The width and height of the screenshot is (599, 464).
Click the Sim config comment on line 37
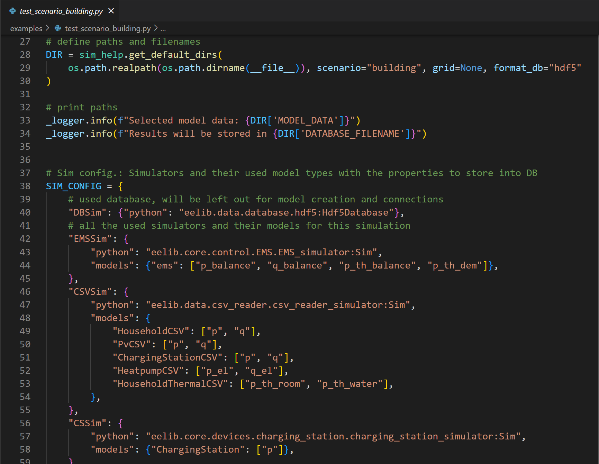click(x=292, y=173)
